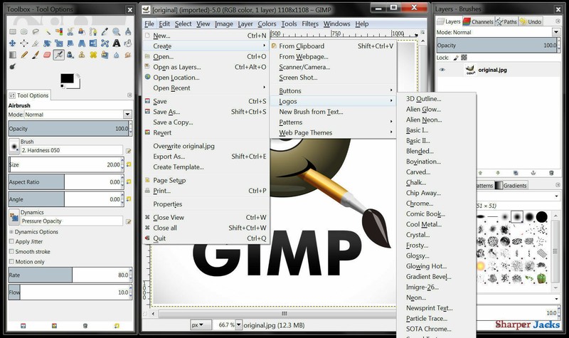The height and width of the screenshot is (338, 569).
Task: Delete layer with trash icon in Layers panel
Action: point(551,173)
